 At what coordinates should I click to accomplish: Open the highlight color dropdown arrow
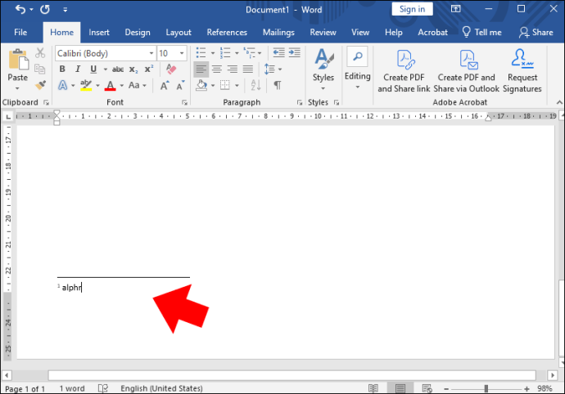click(x=97, y=86)
